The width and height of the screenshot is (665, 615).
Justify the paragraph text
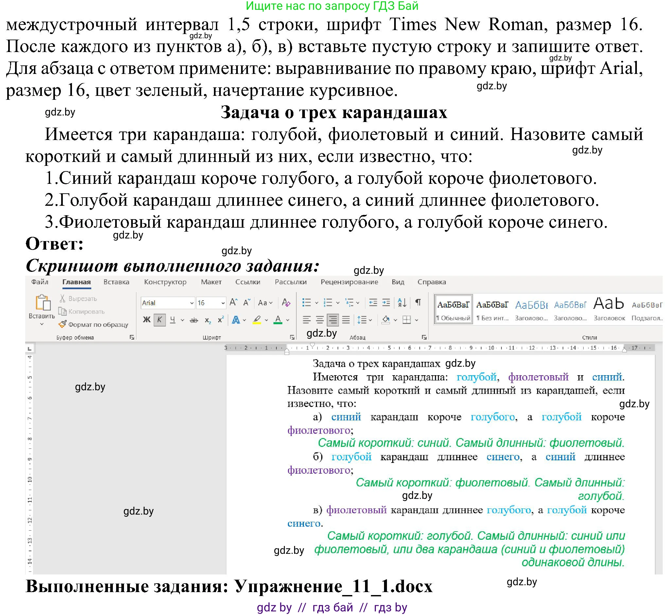[x=346, y=320]
